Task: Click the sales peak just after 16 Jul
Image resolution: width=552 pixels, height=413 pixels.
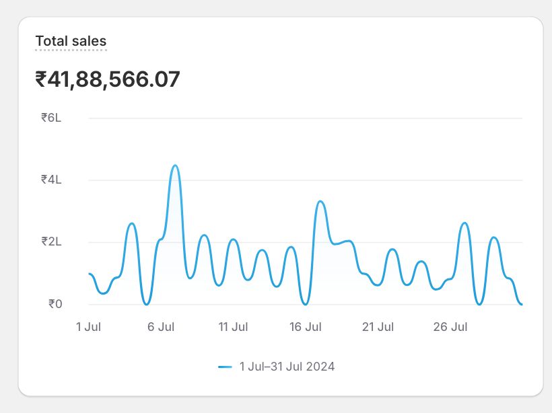Action: click(x=320, y=202)
